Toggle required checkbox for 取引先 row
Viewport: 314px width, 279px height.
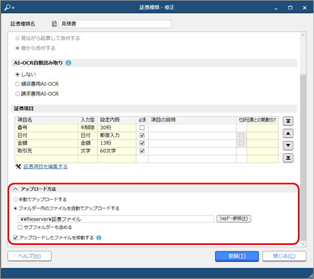coord(142,151)
